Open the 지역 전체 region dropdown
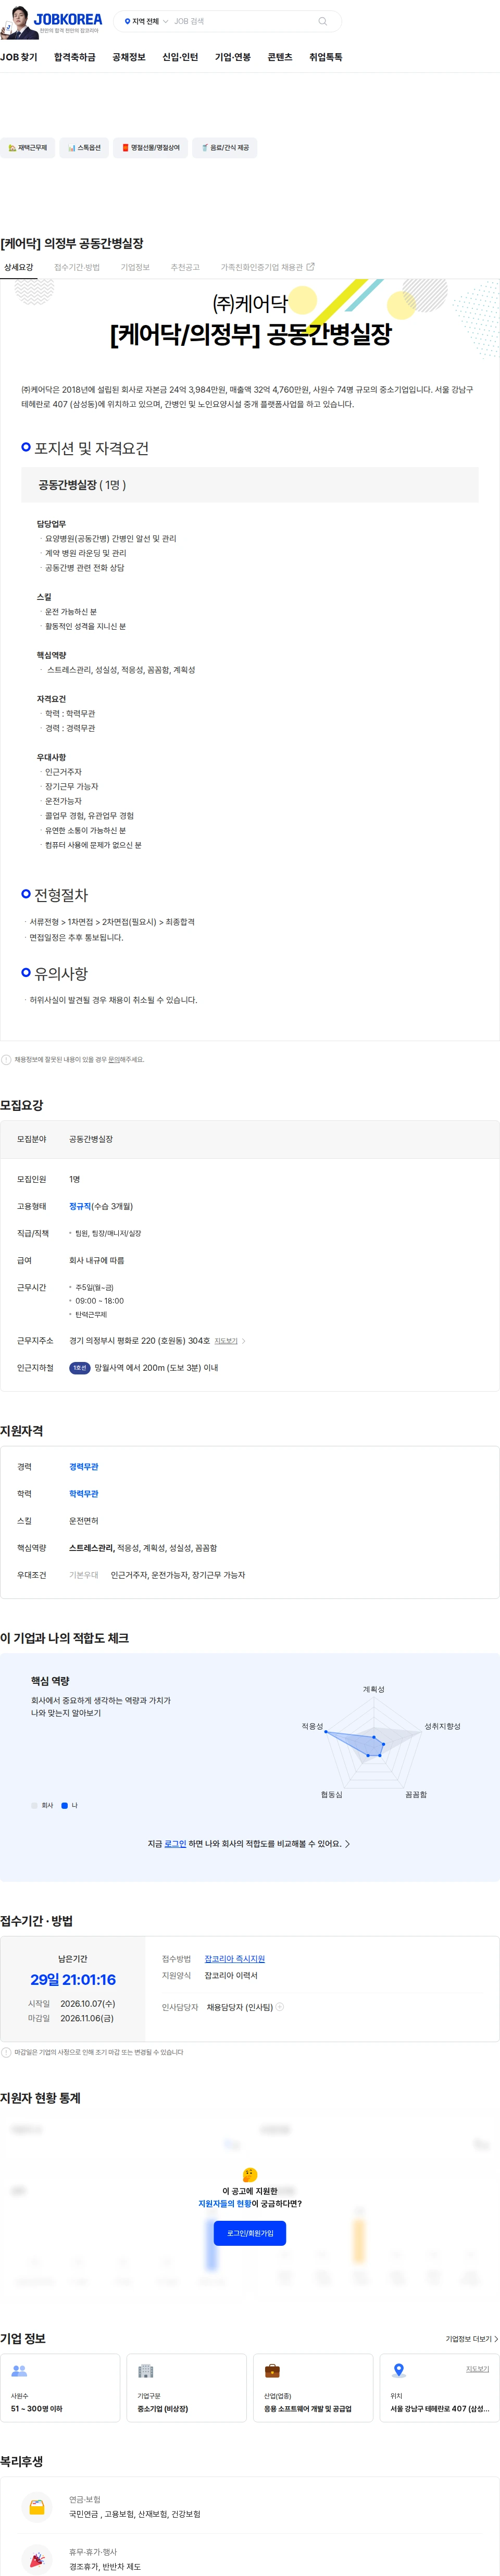The image size is (500, 2576). click(146, 21)
